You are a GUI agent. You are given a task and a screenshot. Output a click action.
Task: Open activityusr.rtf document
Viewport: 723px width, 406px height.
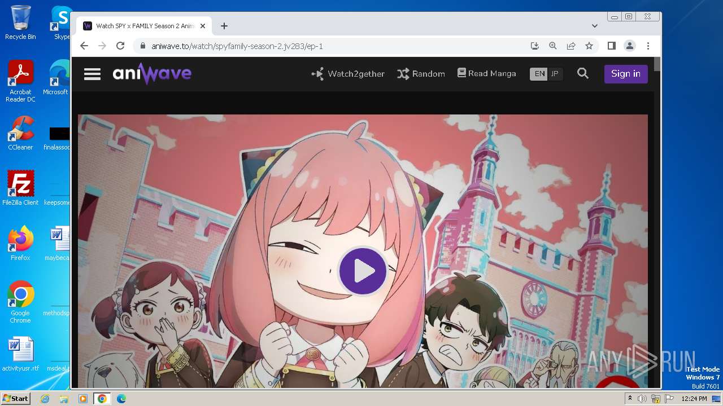[20, 355]
